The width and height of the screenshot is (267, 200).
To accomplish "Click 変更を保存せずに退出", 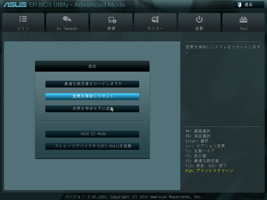I will (x=92, y=109).
